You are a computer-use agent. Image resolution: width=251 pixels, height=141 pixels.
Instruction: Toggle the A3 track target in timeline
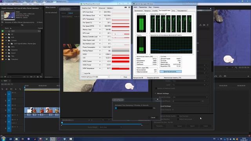(9, 128)
